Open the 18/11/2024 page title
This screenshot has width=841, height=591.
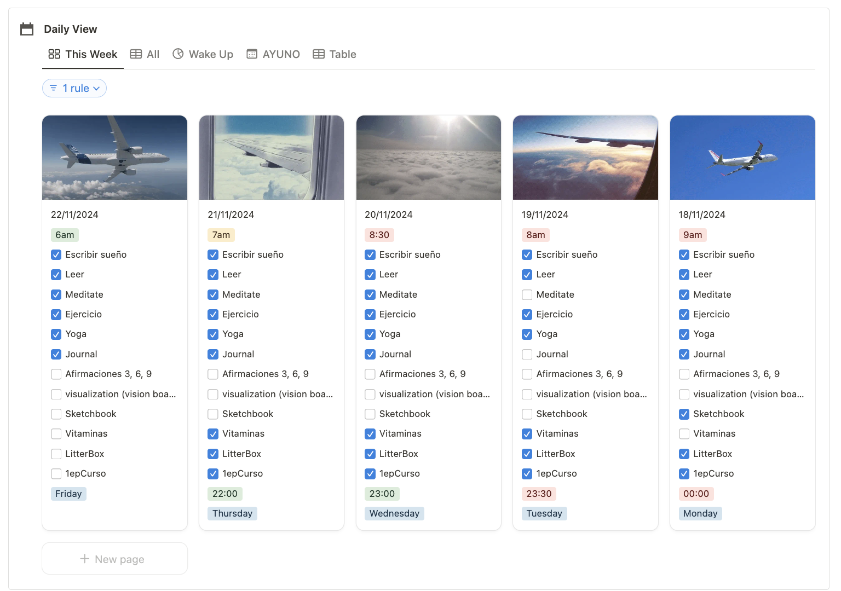[702, 215]
